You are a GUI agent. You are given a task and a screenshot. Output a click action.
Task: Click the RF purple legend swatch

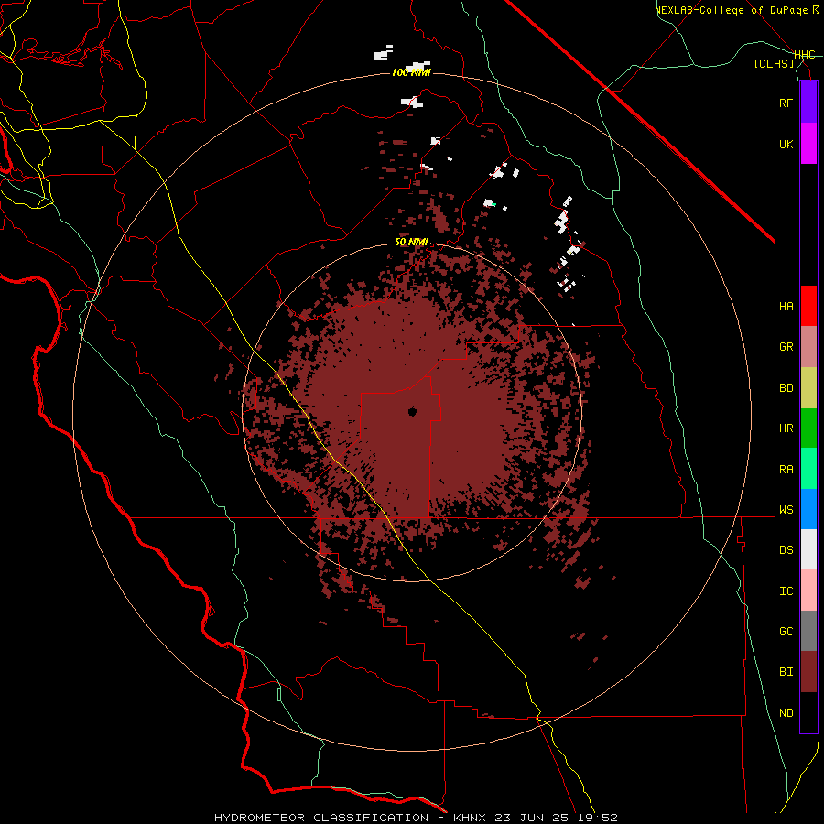click(808, 103)
